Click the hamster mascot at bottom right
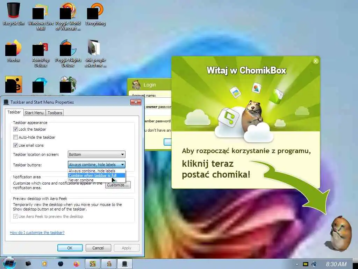This screenshot has height=269, width=358. tap(341, 233)
